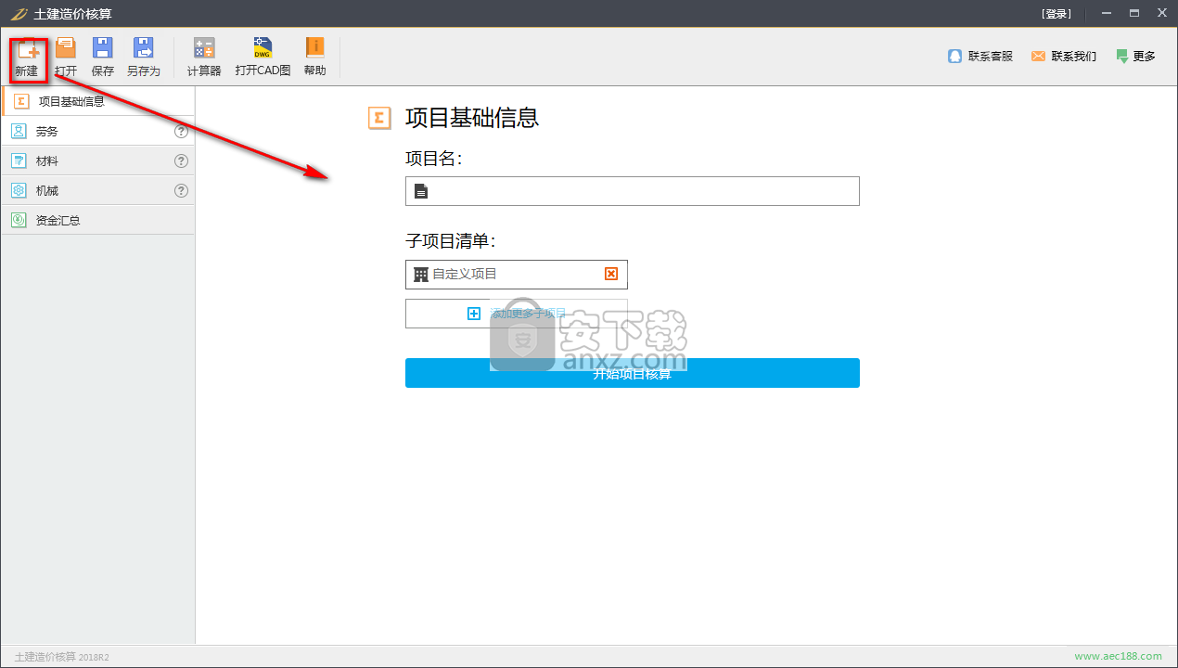Click the 新建 (New) toolbar icon
Image resolution: width=1178 pixels, height=668 pixels.
coord(26,58)
